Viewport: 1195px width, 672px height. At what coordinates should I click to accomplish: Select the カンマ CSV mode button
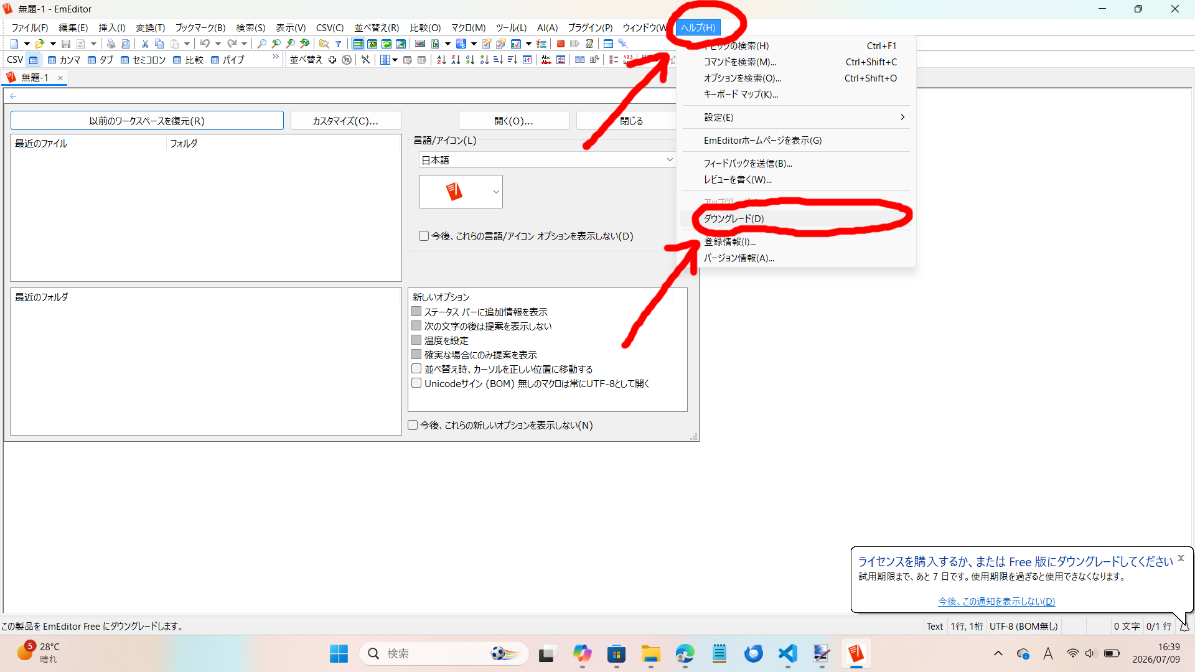pos(64,60)
